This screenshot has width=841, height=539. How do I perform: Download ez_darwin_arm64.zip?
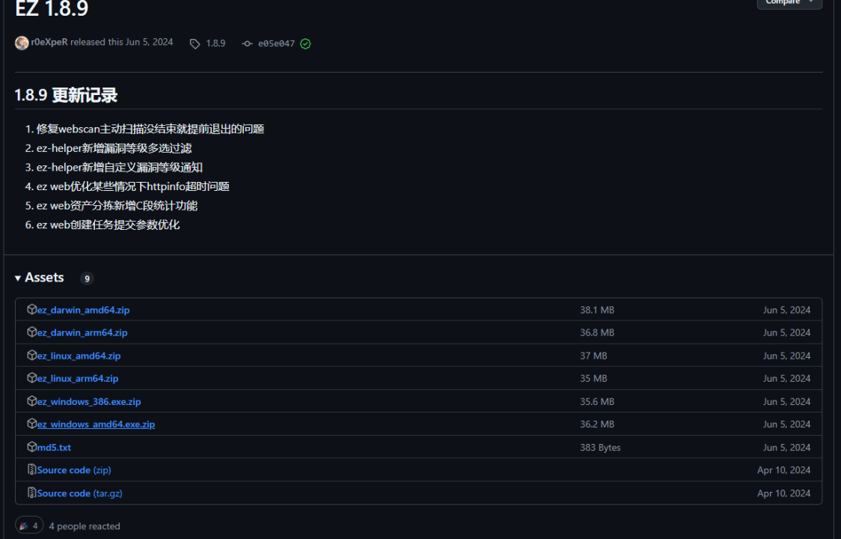82,333
